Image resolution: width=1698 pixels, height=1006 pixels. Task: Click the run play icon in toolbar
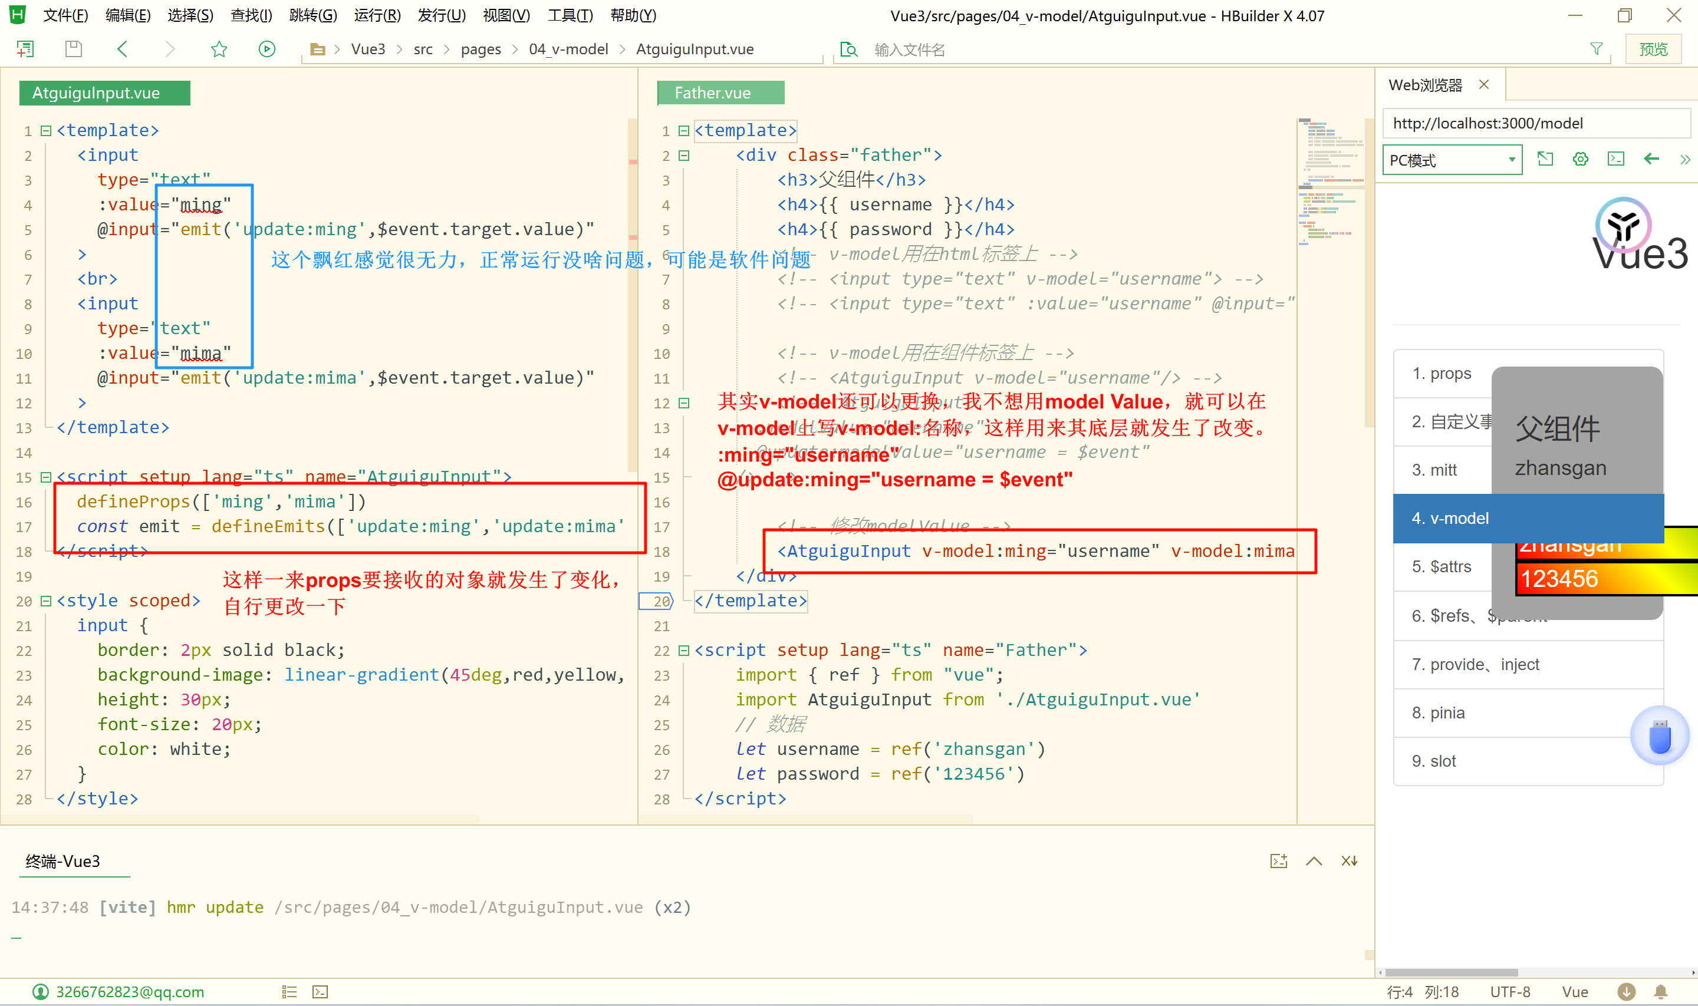point(267,49)
